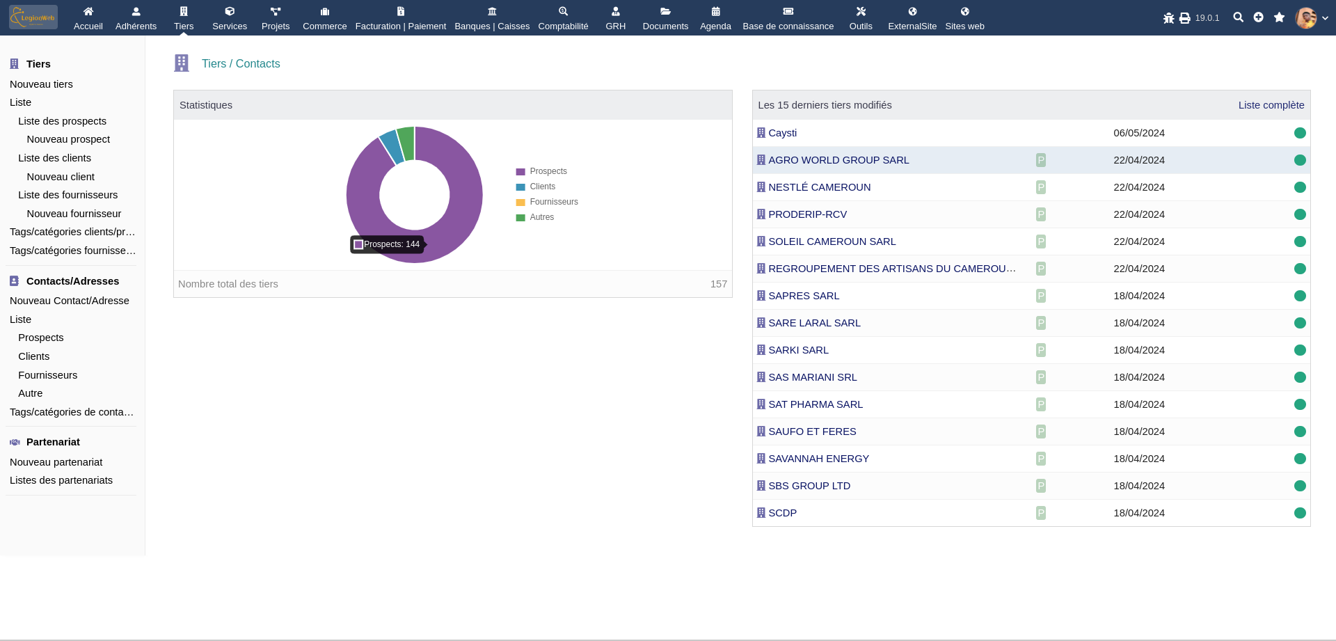Select Nouveau Contact/Adresse in sidebar
This screenshot has width=1336, height=641.
coord(70,301)
